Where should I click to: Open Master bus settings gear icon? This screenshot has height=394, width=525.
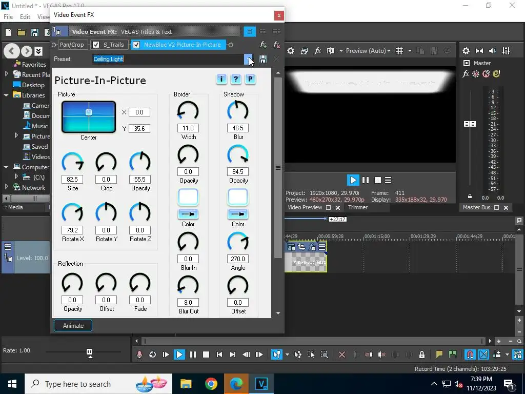pos(466,51)
